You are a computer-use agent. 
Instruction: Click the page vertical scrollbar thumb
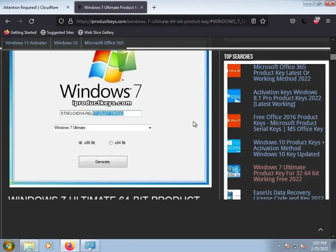click(333, 57)
